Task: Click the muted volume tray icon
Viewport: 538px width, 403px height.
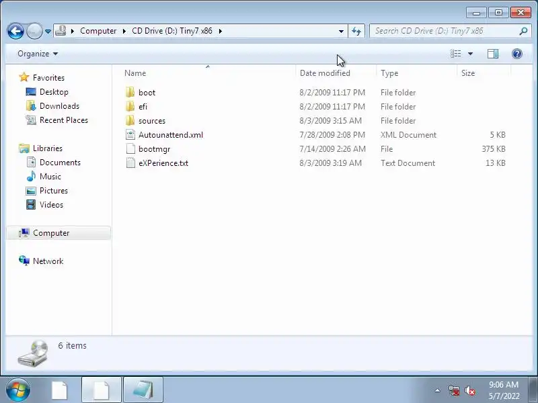Action: coord(469,390)
